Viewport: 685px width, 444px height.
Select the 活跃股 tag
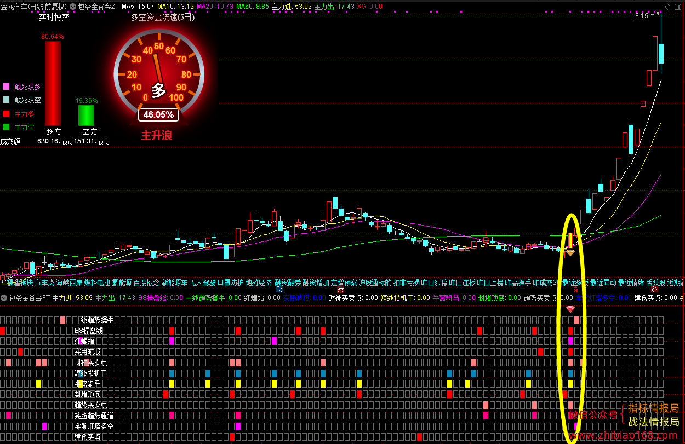click(656, 283)
